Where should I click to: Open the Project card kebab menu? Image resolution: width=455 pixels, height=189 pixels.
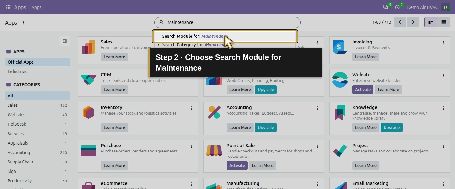point(443,146)
